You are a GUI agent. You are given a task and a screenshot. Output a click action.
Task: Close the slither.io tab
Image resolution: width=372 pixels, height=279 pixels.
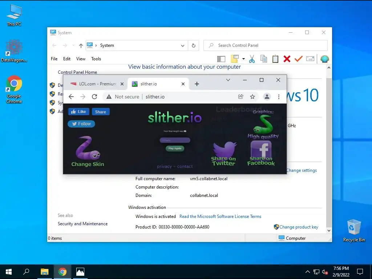[x=183, y=84]
